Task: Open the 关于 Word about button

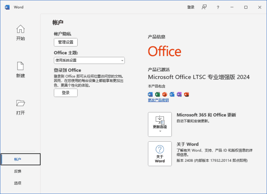Action: pos(160,153)
